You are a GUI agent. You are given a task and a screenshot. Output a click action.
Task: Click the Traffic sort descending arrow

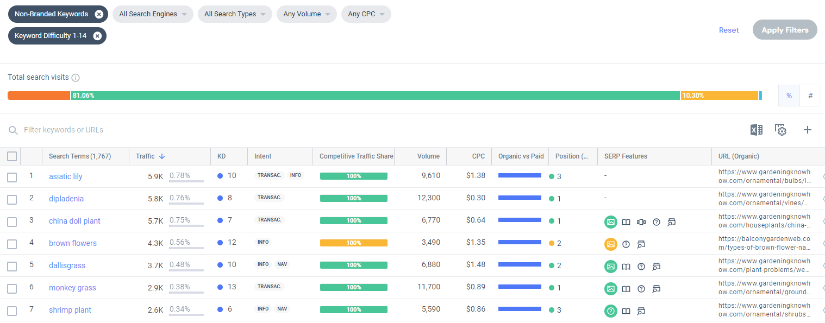[162, 156]
